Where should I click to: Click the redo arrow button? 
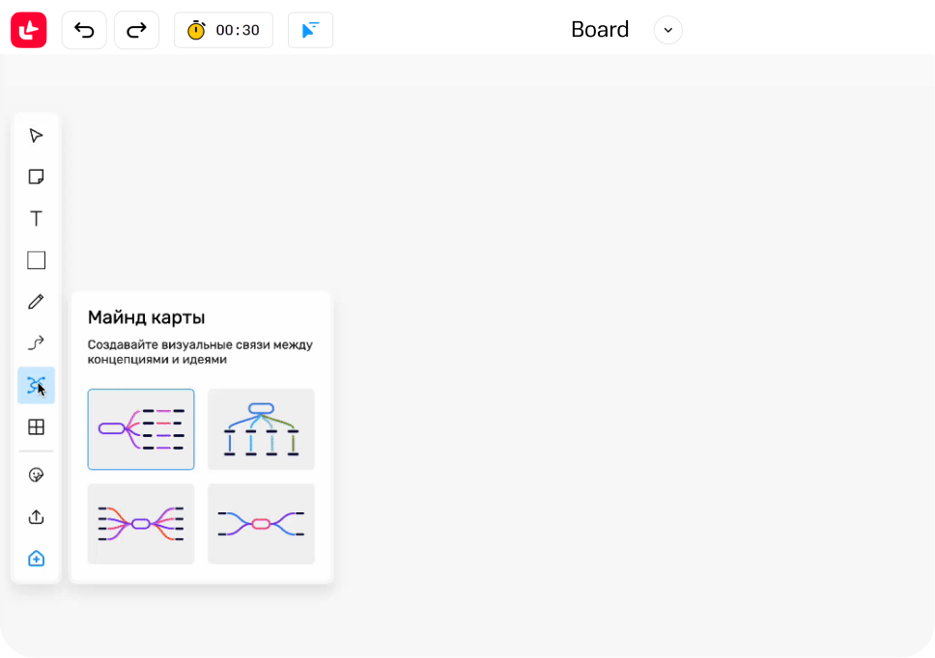(x=136, y=30)
